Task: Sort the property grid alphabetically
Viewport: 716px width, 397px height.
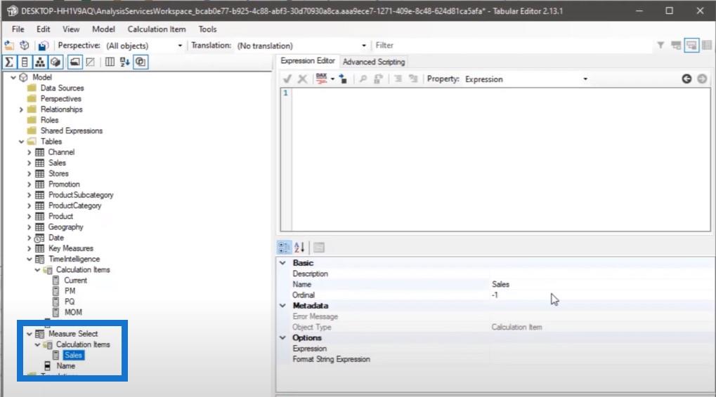Action: [x=299, y=248]
